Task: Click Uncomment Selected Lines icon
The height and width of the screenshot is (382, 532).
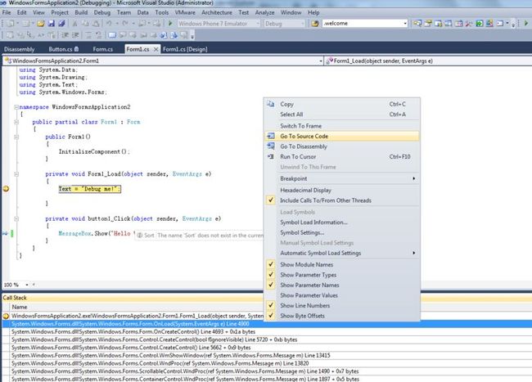Action: (x=98, y=35)
